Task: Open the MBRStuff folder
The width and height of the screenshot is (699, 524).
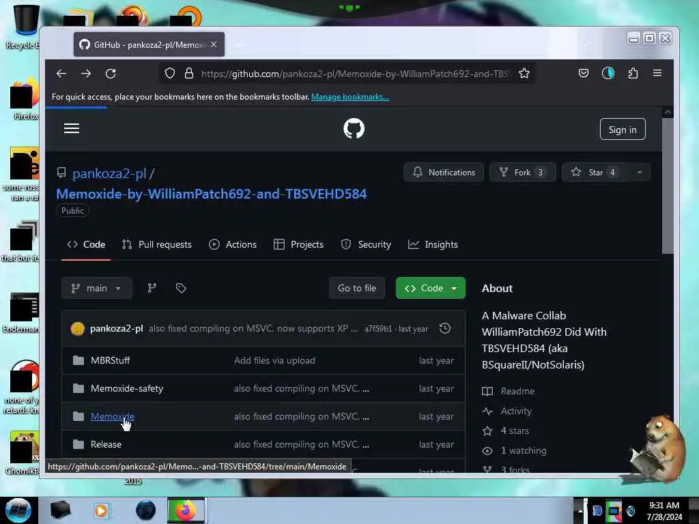Action: pos(110,360)
